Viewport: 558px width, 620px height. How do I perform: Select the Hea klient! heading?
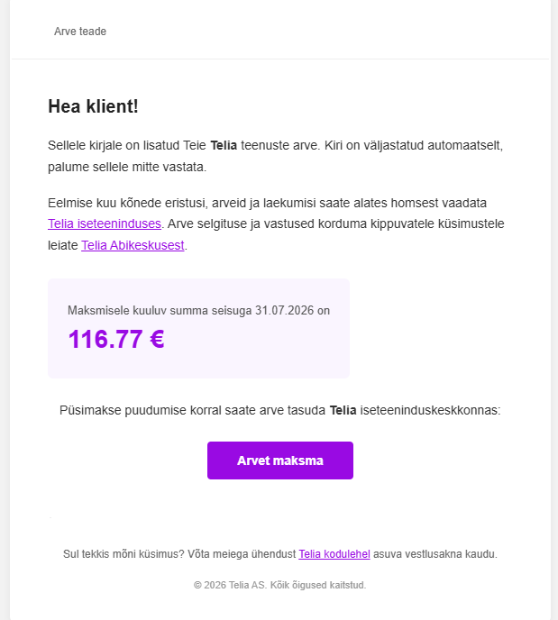[93, 106]
